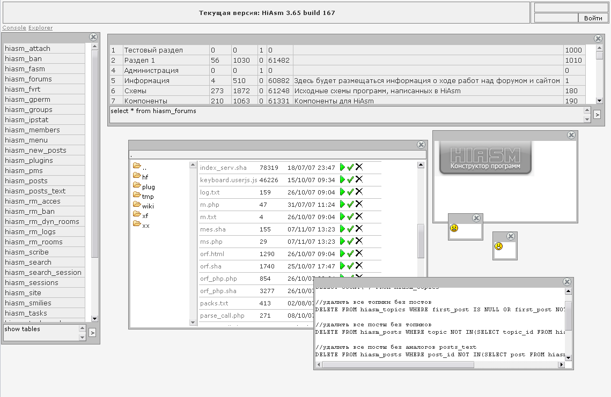Select hiasm_members table in list

(32, 130)
